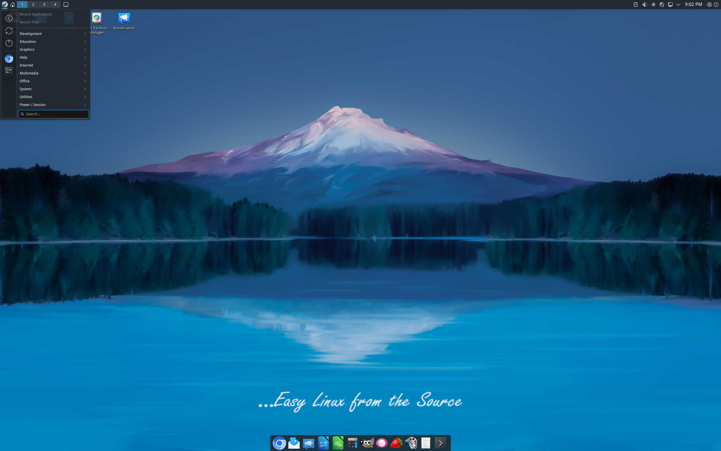Expand the Multimedia category

pyautogui.click(x=53, y=73)
